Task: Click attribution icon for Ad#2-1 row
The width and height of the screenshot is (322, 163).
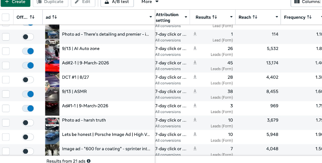Action: [195, 63]
